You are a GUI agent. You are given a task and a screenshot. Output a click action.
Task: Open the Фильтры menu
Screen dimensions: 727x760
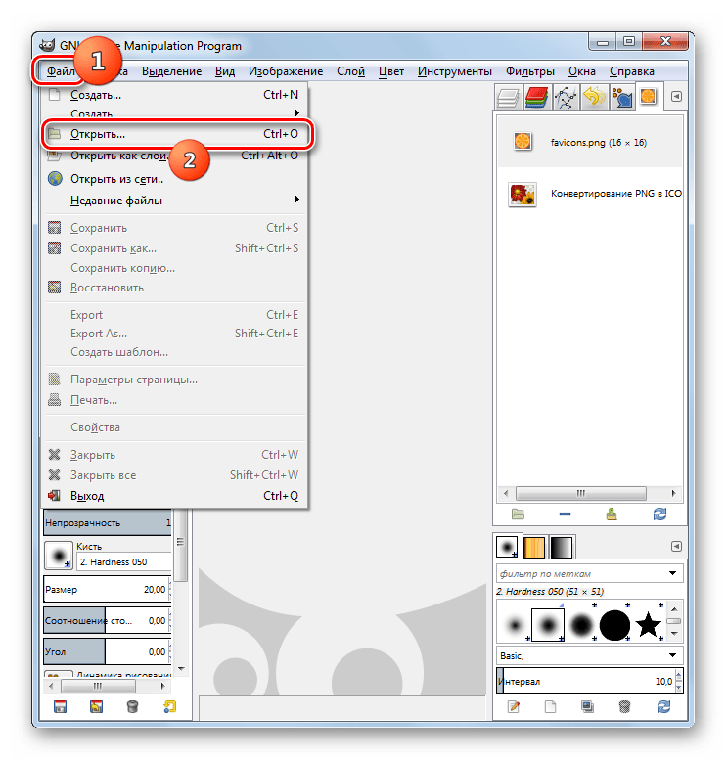pyautogui.click(x=530, y=71)
